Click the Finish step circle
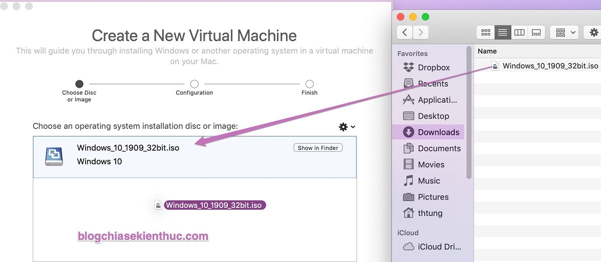Viewport: 601px width, 262px height. click(310, 84)
